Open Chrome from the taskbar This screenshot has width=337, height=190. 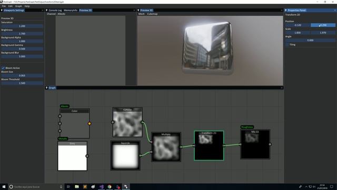(110, 187)
